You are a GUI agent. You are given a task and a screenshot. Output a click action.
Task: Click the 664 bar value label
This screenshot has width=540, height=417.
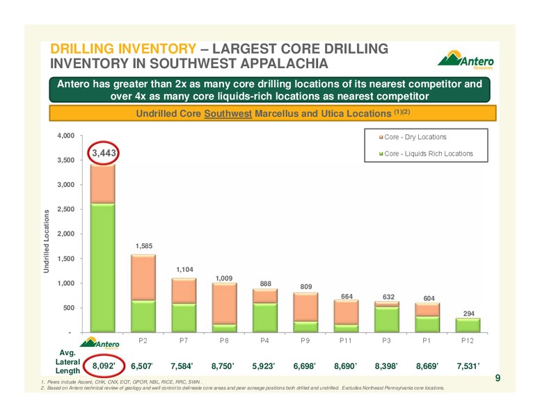tap(347, 296)
